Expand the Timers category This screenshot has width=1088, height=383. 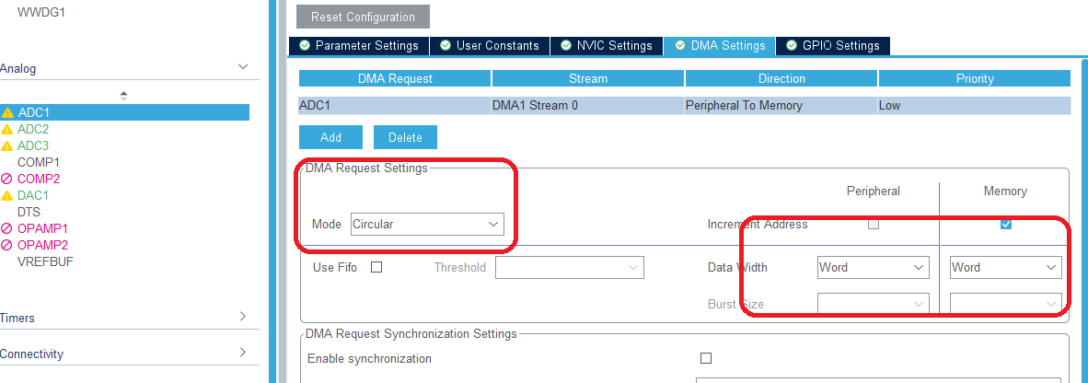tap(243, 317)
